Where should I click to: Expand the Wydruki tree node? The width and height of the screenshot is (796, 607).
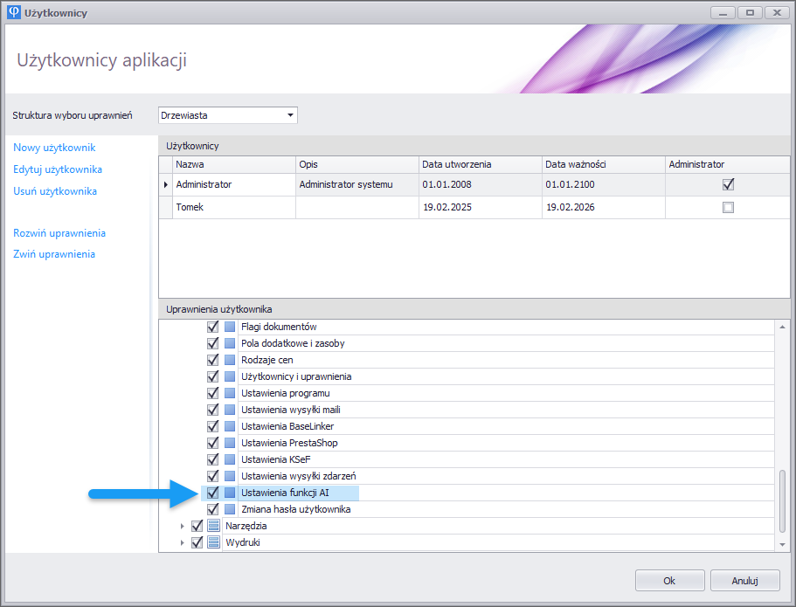(x=183, y=542)
